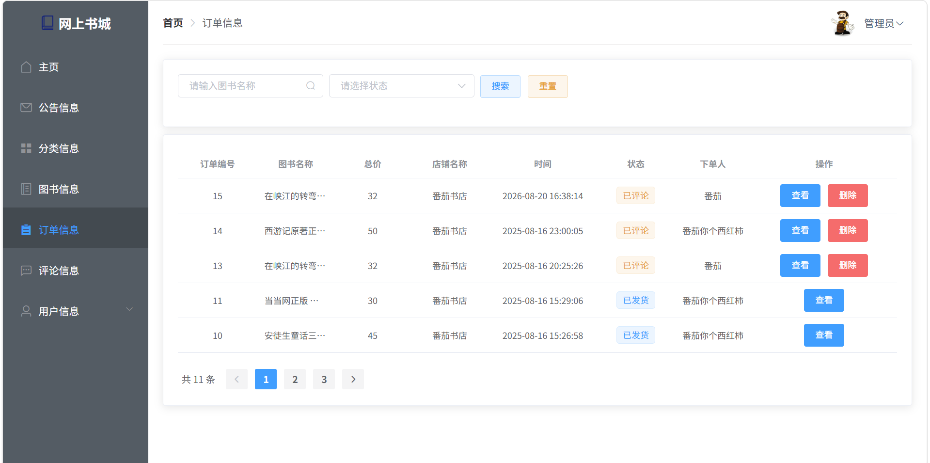Open 评论信息 in the sidebar
This screenshot has width=930, height=463.
pos(76,271)
